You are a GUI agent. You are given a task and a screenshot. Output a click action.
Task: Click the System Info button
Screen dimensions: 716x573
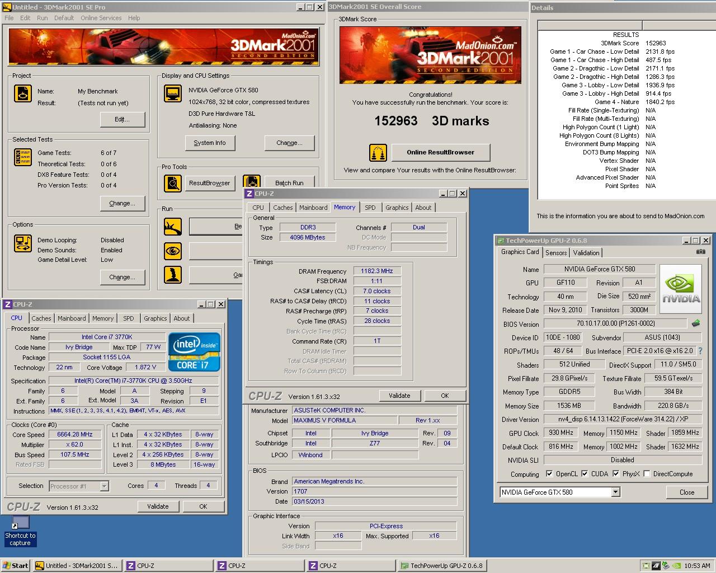210,143
